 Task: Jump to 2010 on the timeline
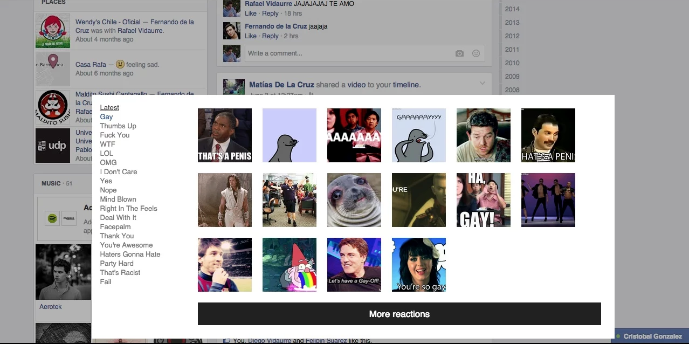click(512, 63)
